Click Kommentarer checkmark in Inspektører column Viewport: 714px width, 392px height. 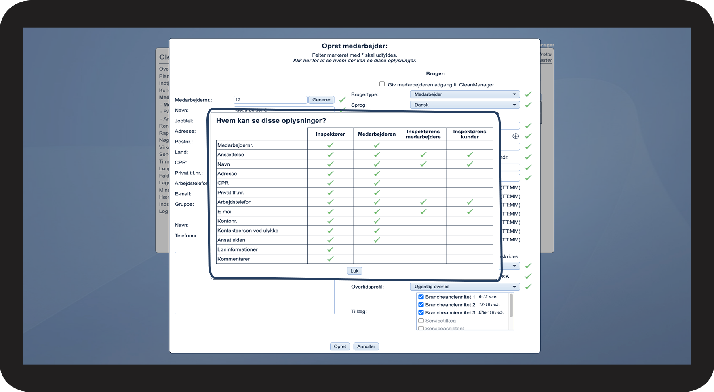point(331,259)
